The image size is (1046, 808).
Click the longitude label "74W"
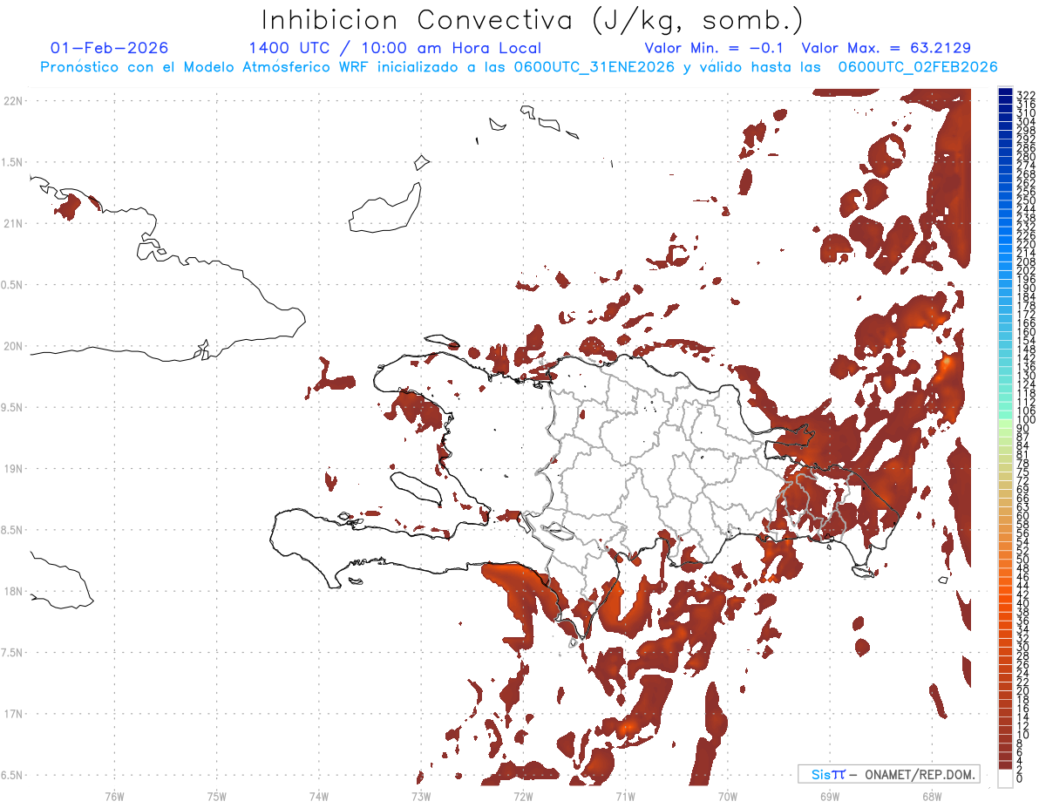pos(319,796)
